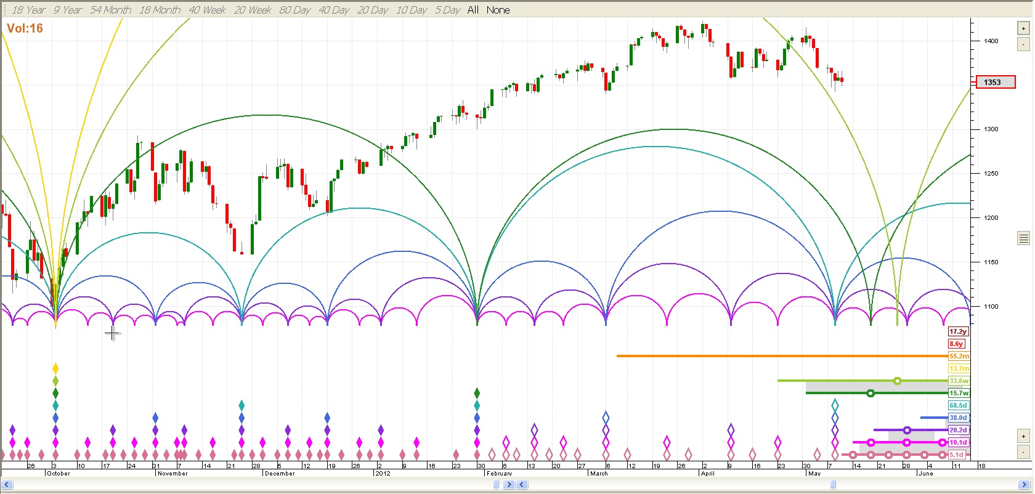Image resolution: width=1035 pixels, height=494 pixels.
Task: Click the upper price-scale zoom out (-) button
Action: tap(1023, 44)
